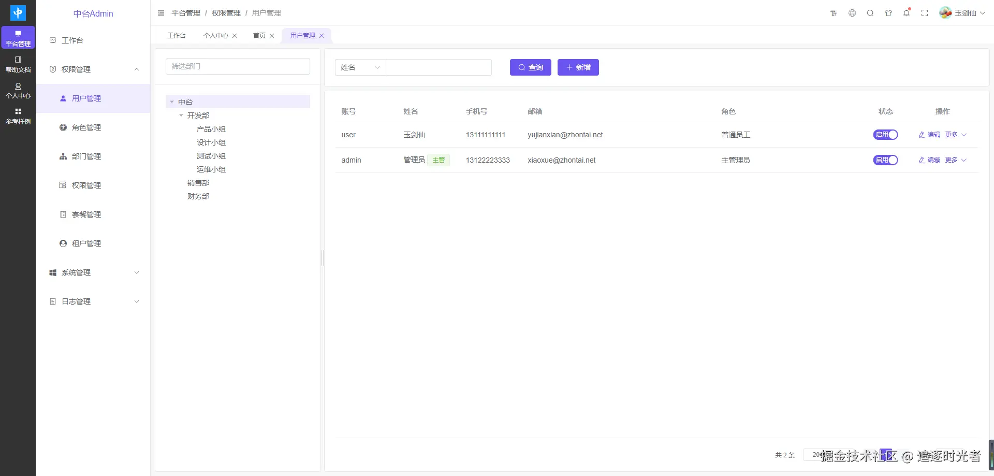Switch to the 首页 tab
This screenshot has width=994, height=476.
coord(259,36)
